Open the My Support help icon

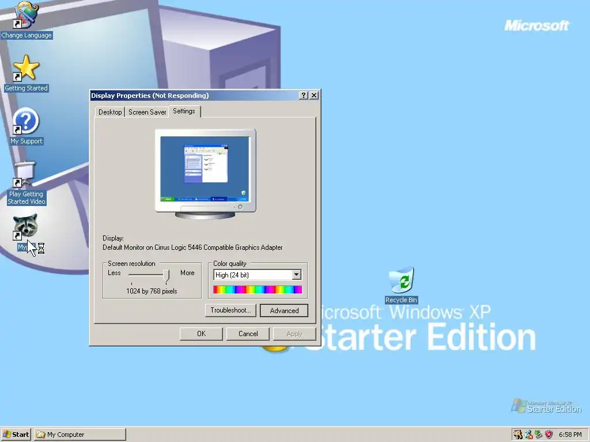26,121
